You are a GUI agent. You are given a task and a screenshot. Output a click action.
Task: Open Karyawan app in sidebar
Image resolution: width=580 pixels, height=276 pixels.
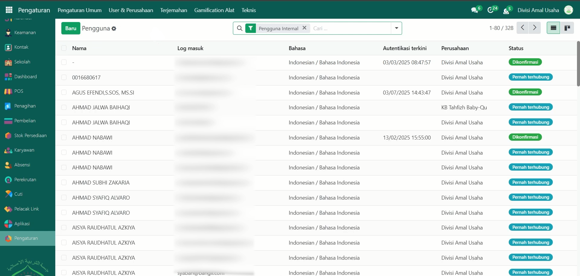(24, 150)
